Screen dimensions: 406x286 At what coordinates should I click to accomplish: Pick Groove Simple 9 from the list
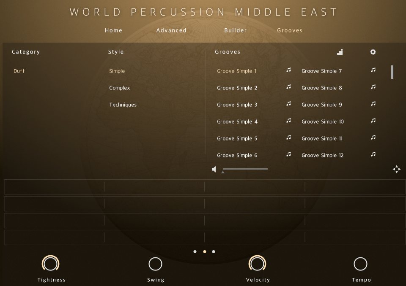(x=322, y=105)
